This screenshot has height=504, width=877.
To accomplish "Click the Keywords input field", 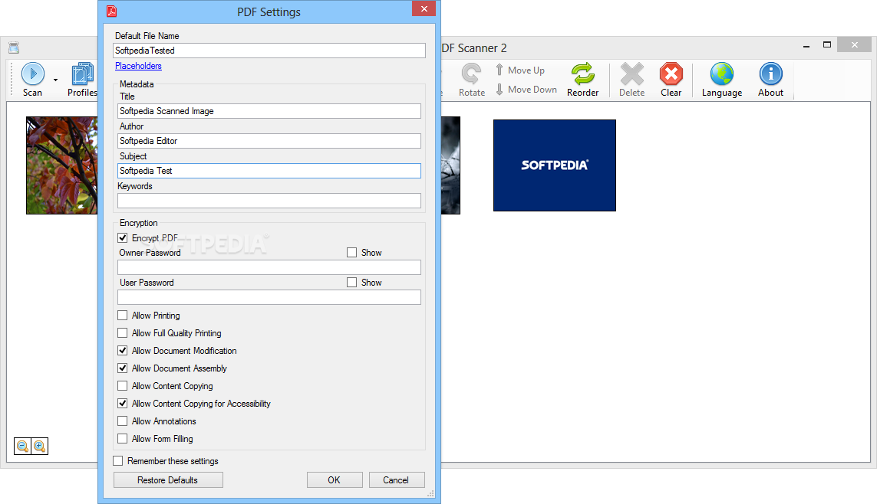I will click(x=269, y=201).
